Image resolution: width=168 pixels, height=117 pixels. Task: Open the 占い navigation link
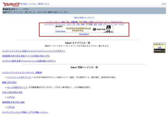(116, 24)
